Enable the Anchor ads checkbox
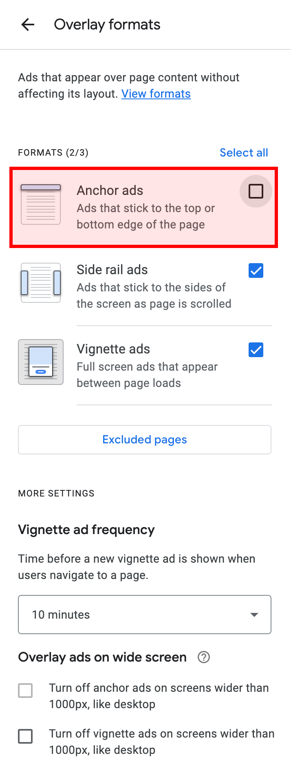291x778 pixels. [256, 191]
